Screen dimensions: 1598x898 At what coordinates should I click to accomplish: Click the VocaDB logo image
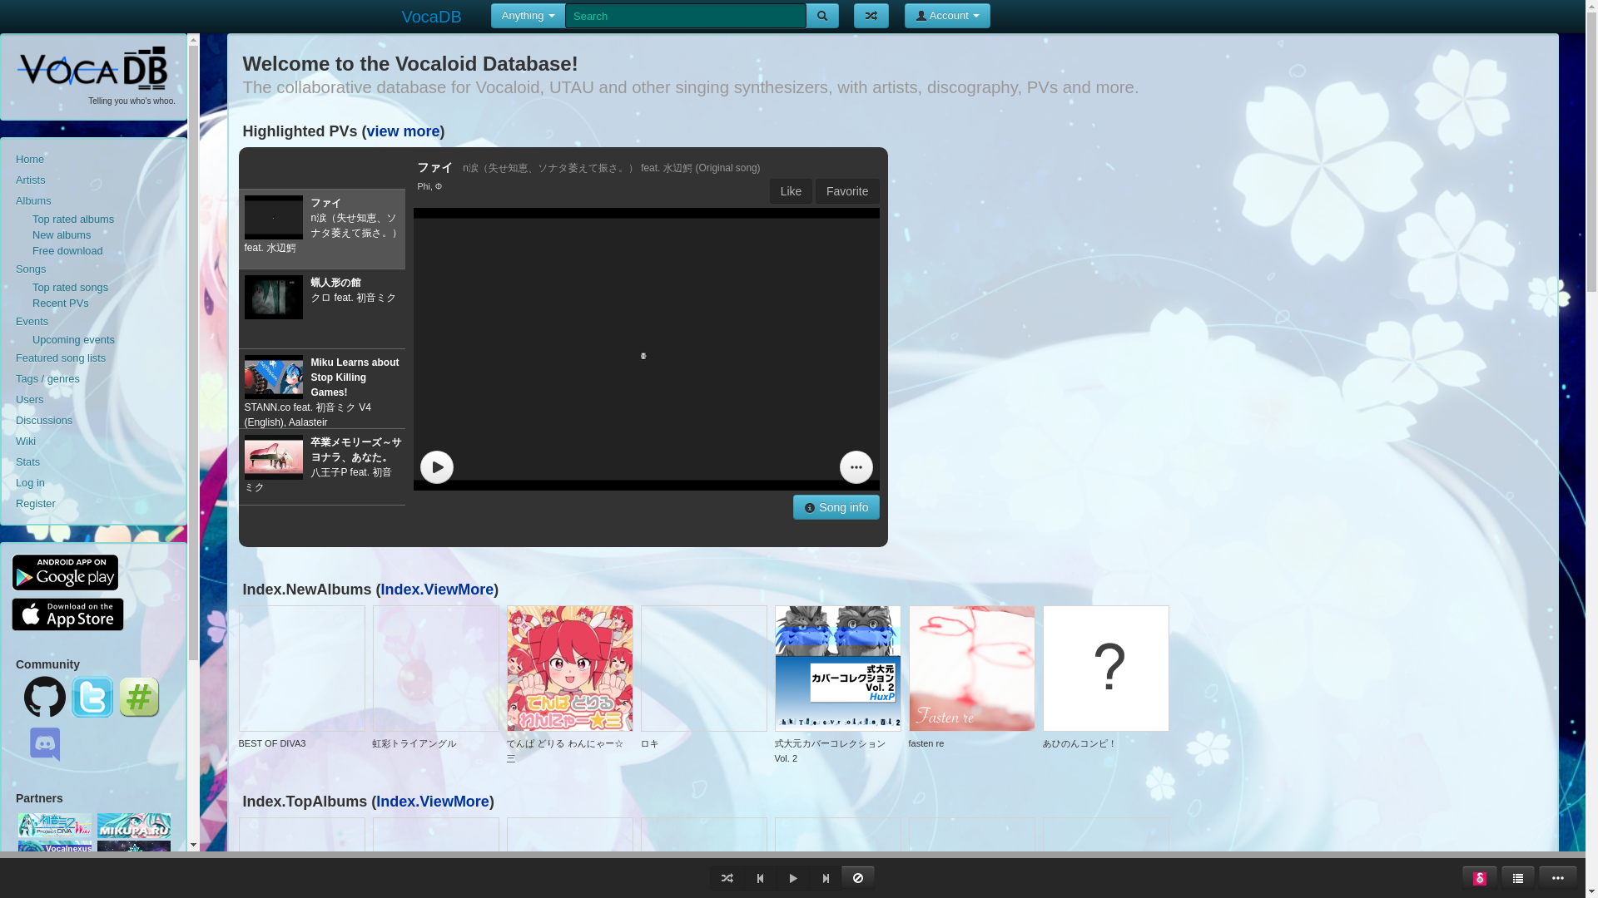[x=92, y=68]
